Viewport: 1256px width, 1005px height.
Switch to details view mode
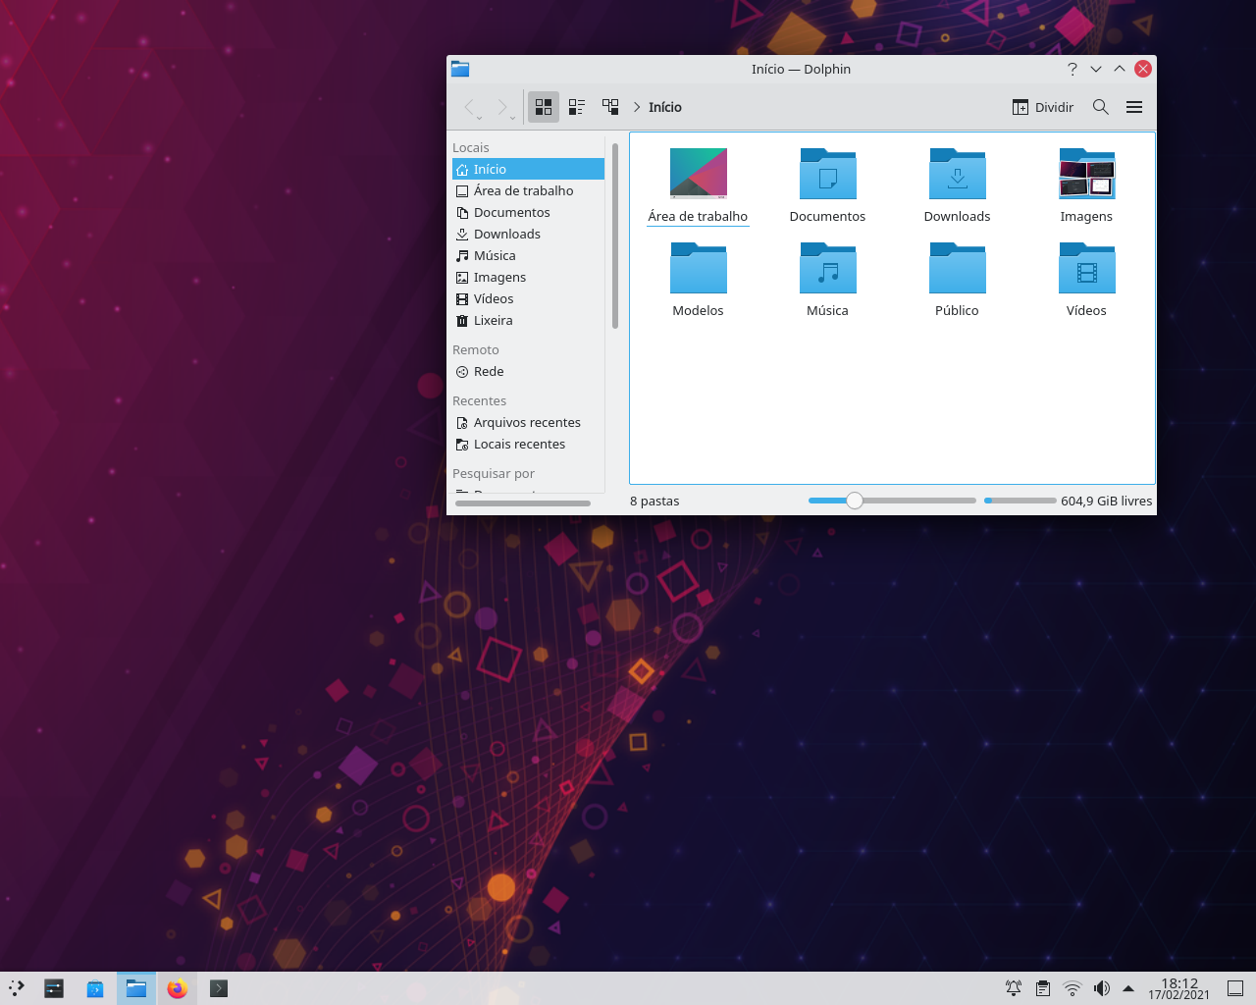(x=576, y=107)
